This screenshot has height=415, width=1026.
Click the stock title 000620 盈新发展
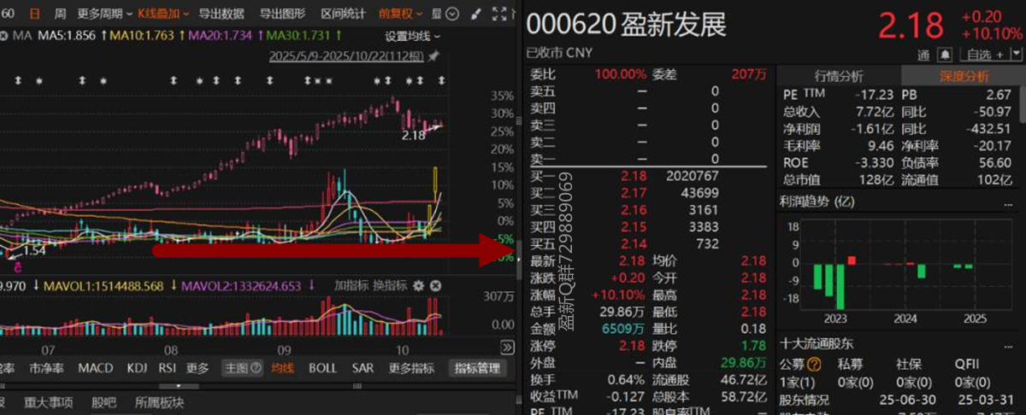click(x=628, y=25)
